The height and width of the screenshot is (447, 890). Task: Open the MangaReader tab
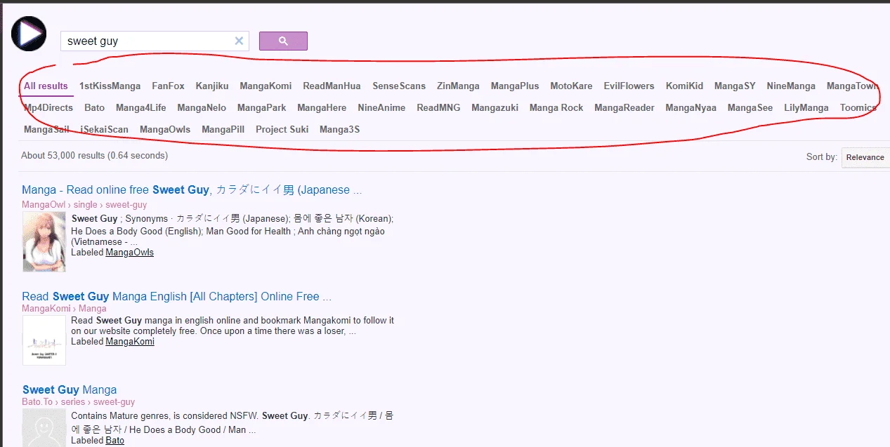click(x=624, y=107)
